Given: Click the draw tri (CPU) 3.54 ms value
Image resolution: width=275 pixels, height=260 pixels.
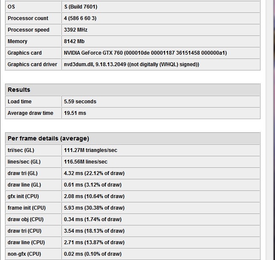Looking at the screenshot, I should 94,231.
